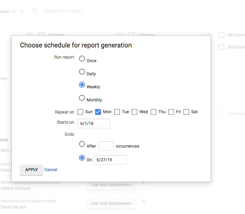Select the Daily run report option
This screenshot has width=245, height=214.
tap(82, 72)
